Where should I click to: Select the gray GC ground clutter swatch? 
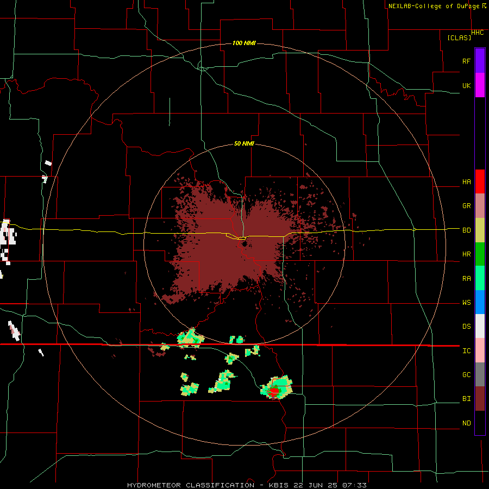[480, 374]
